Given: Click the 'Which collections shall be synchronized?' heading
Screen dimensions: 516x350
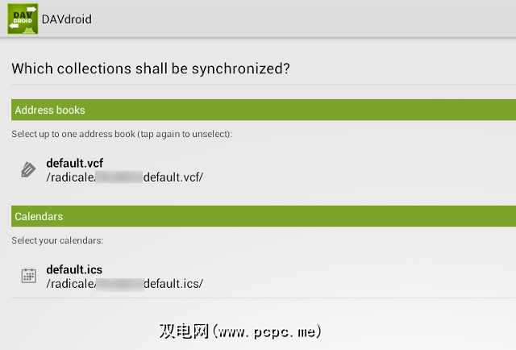Looking at the screenshot, I should pyautogui.click(x=151, y=69).
